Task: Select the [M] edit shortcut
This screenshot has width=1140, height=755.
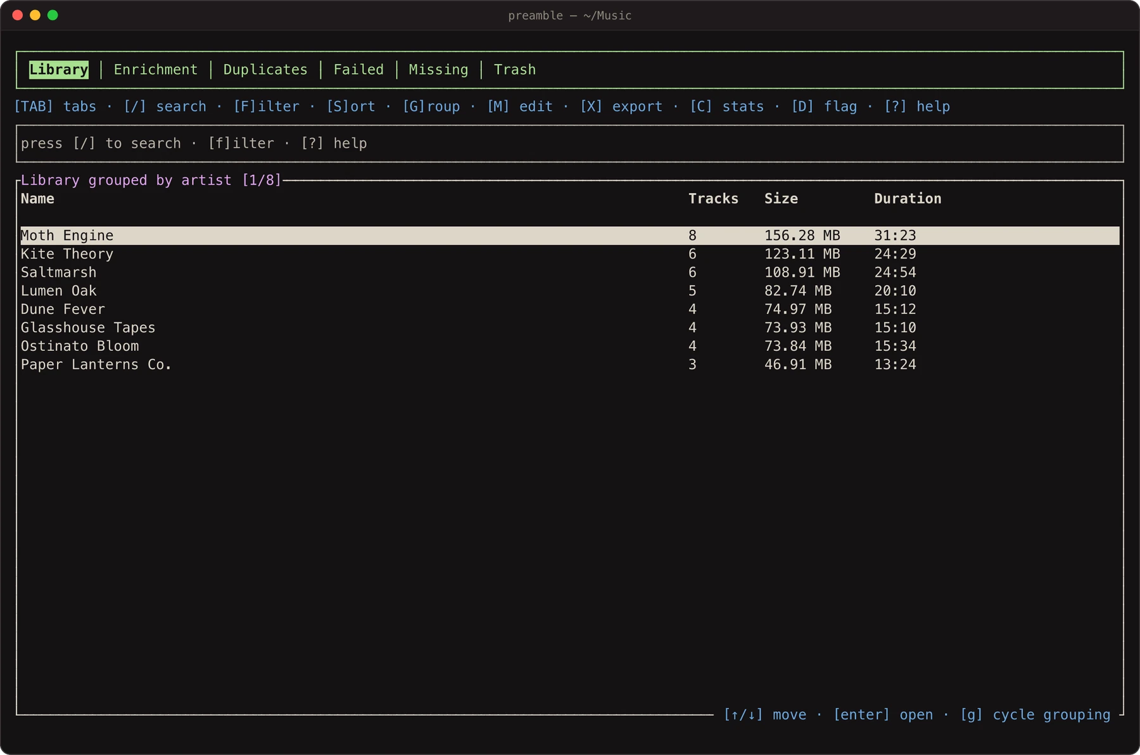Action: point(520,106)
